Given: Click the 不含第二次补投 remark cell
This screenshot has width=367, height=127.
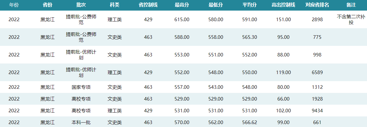Looking at the screenshot, I should click(351, 19).
